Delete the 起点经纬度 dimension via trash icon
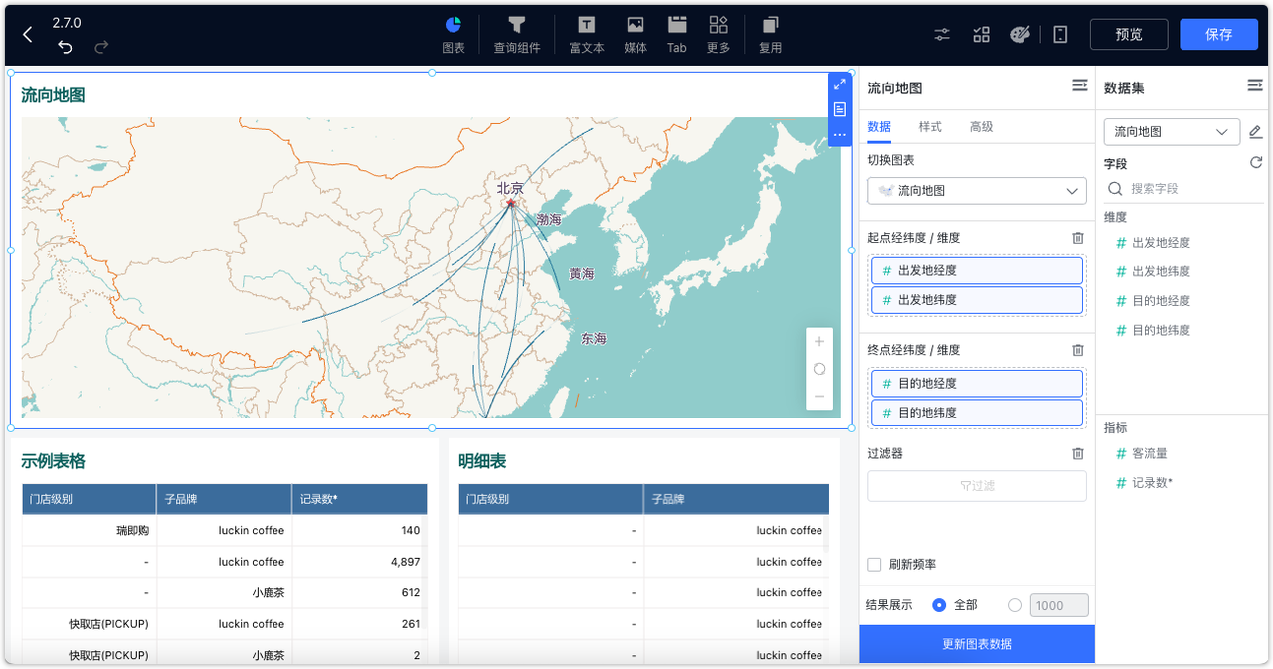This screenshot has height=669, width=1273. (1077, 238)
